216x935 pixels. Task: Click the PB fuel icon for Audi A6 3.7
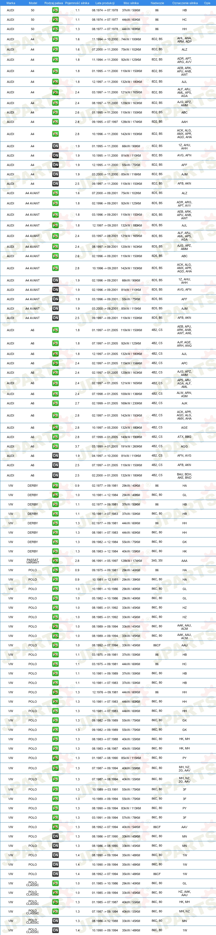point(55,446)
